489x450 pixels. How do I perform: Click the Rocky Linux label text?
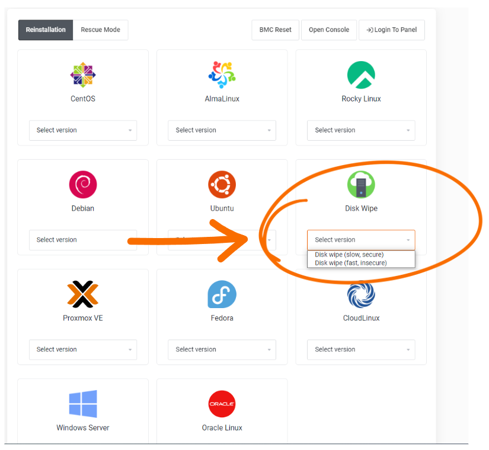point(361,99)
